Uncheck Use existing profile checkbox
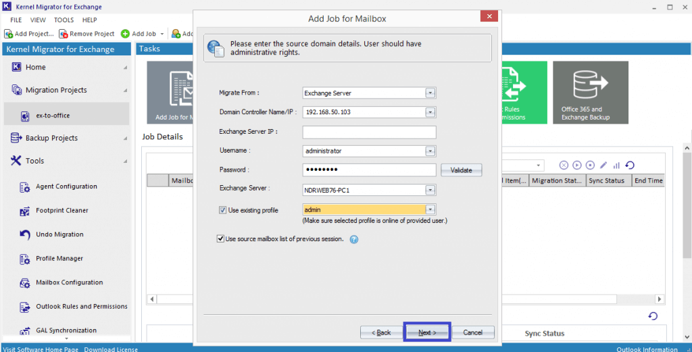This screenshot has width=692, height=352. tap(223, 210)
